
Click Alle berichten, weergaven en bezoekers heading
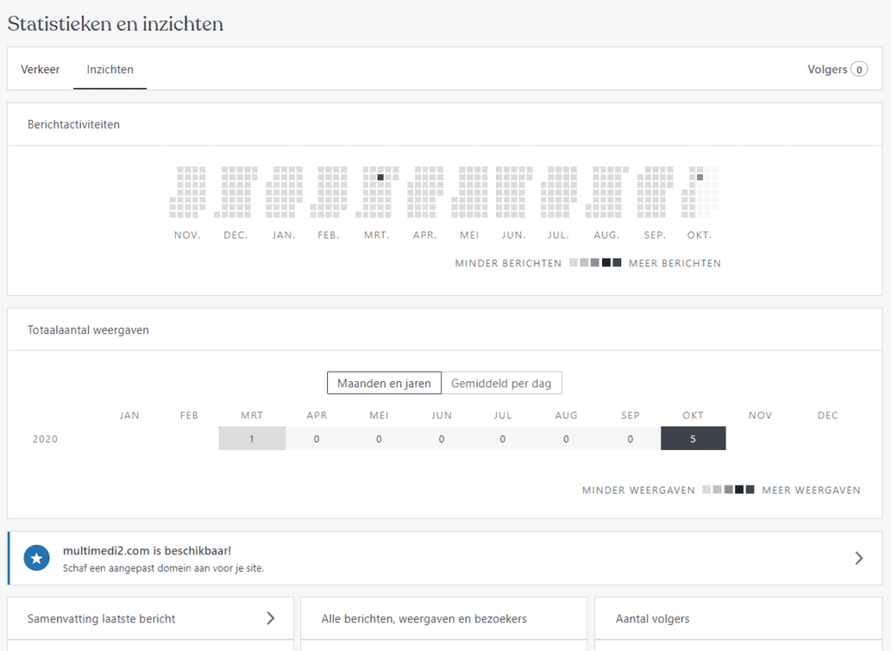coord(424,619)
